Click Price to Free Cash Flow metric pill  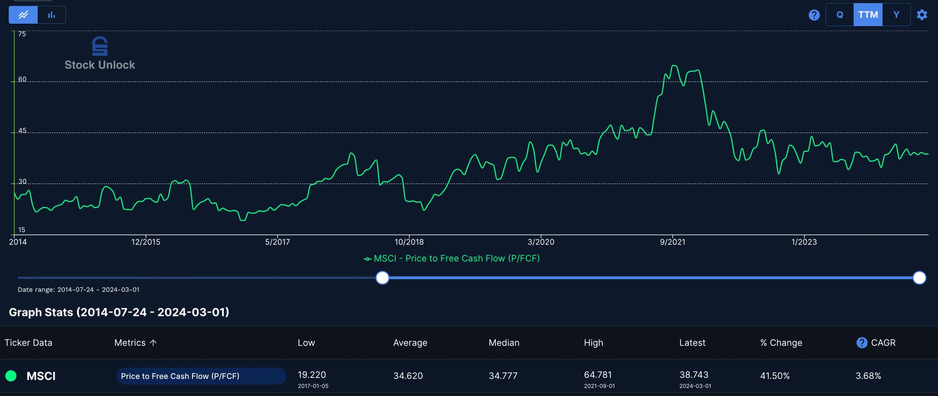pos(201,376)
